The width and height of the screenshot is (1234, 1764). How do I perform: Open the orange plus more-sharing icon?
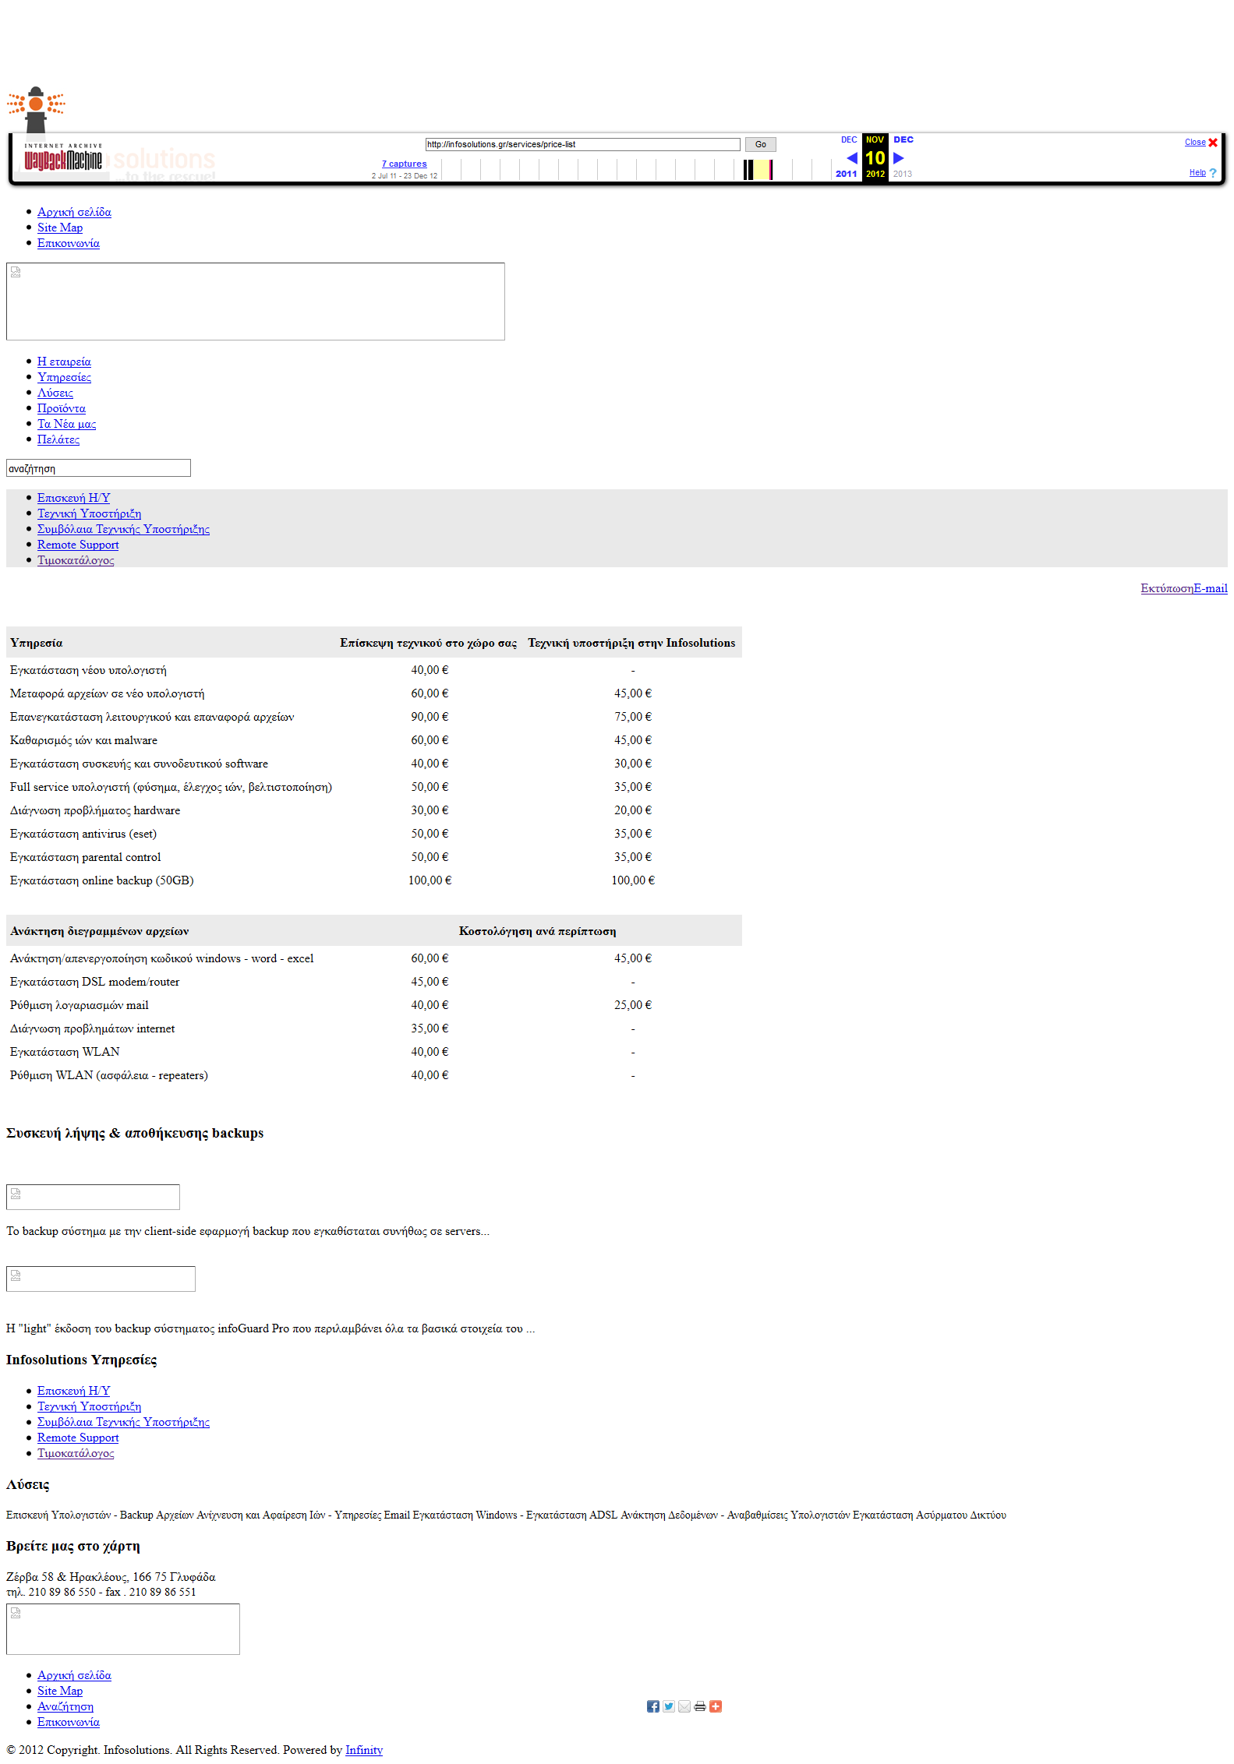pos(716,1706)
